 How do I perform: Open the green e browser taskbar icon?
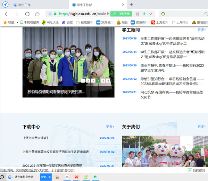click(86, 177)
